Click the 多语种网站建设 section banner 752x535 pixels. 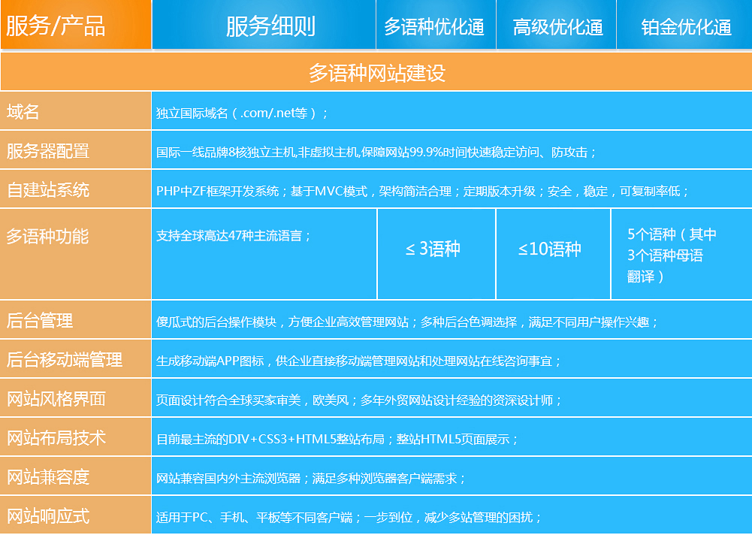tap(376, 73)
